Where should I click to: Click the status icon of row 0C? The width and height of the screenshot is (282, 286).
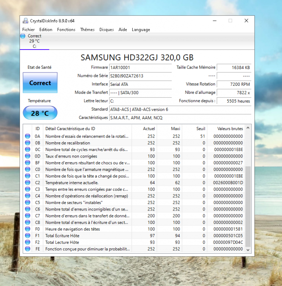(28, 149)
